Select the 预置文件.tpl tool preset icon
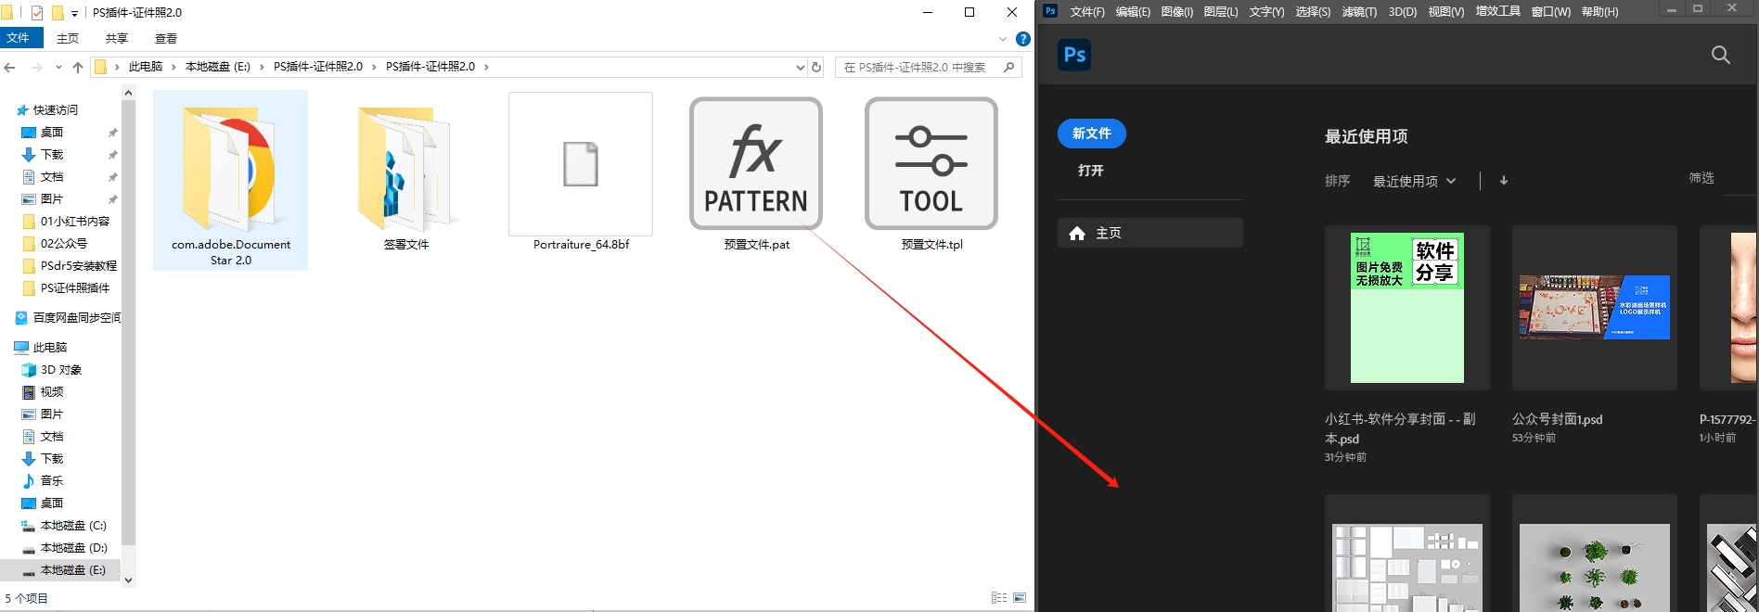The height and width of the screenshot is (612, 1759). point(931,164)
